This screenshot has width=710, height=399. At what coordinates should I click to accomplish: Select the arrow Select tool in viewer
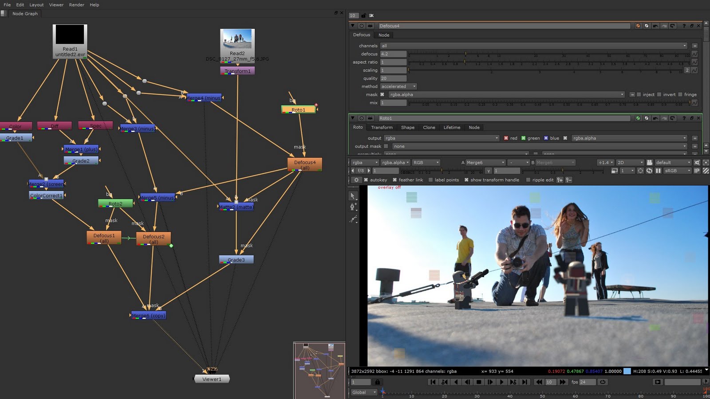click(353, 196)
